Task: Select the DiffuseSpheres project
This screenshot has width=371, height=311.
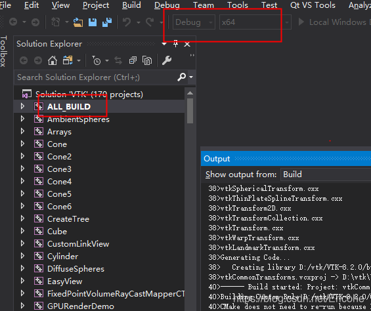Action: [76, 269]
